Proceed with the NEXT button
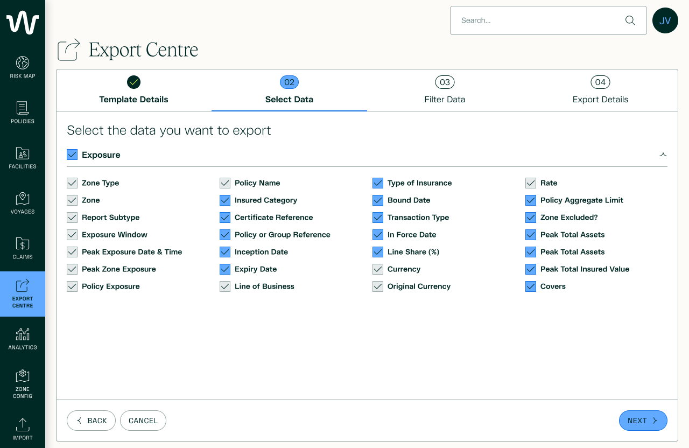The width and height of the screenshot is (689, 448). click(643, 421)
